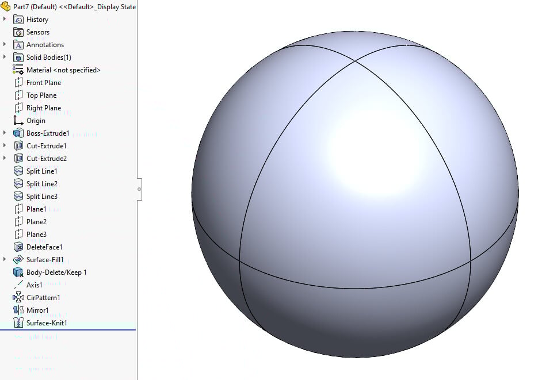Click the CirPattern1 feature icon
Image resolution: width=542 pixels, height=380 pixels.
click(18, 297)
